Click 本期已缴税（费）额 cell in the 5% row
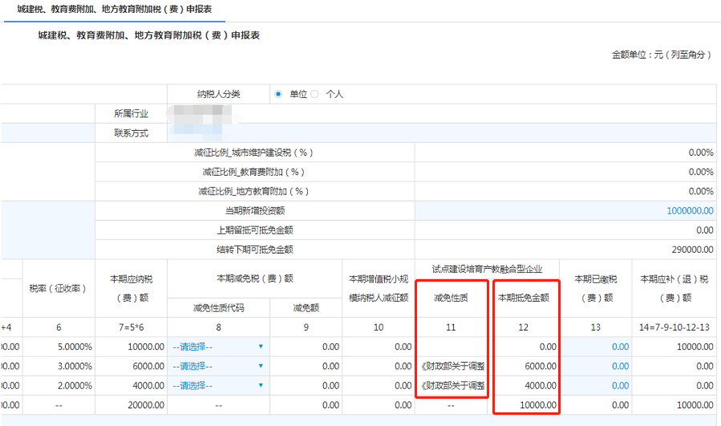 (x=596, y=347)
